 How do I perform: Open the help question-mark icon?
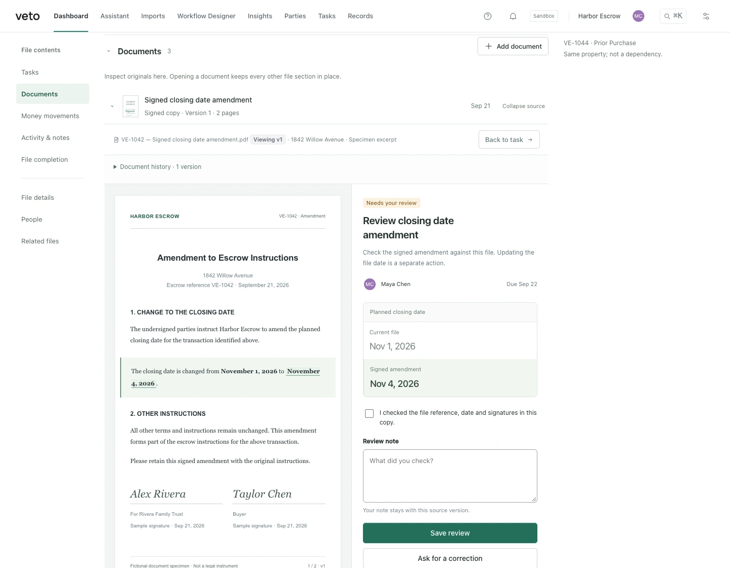488,16
